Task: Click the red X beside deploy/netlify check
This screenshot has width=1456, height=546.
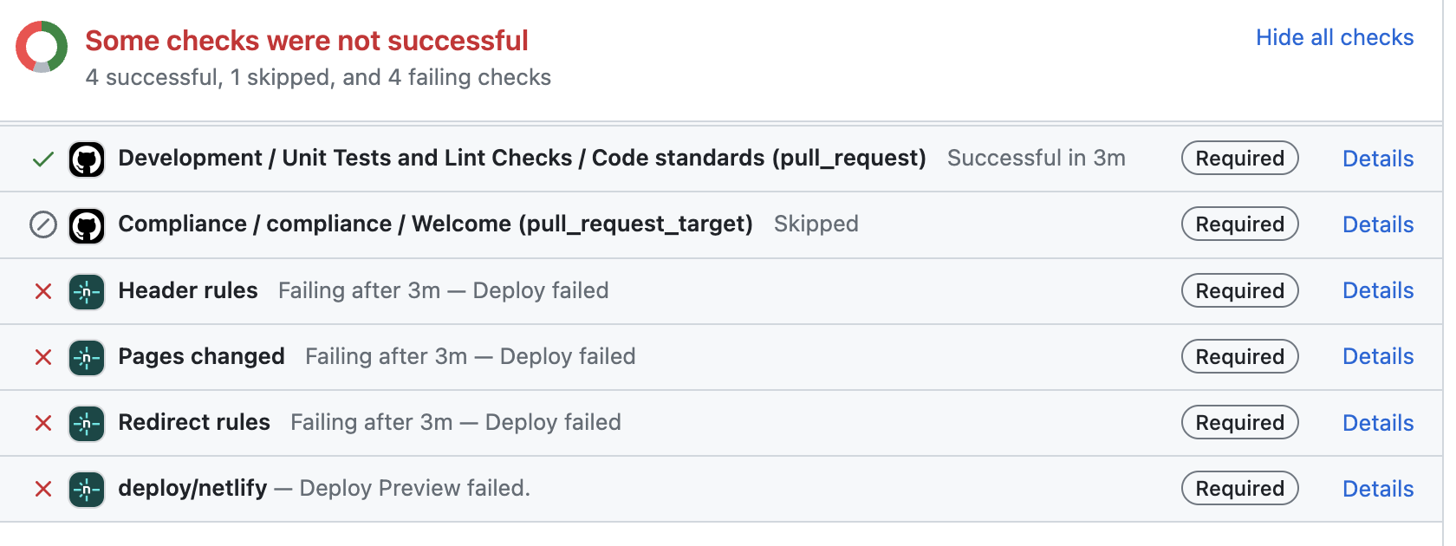Action: click(42, 488)
